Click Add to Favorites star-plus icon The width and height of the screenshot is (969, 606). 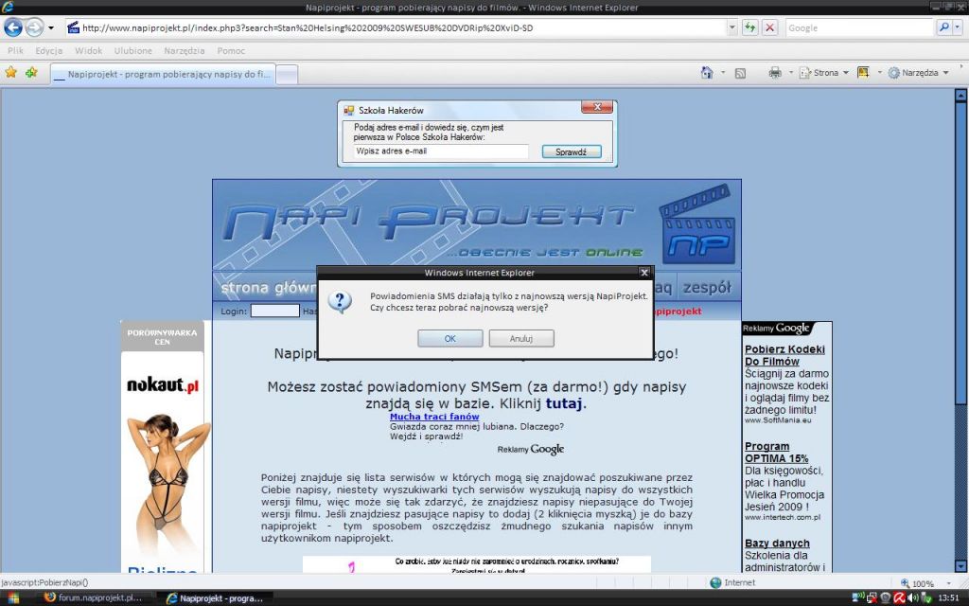(31, 72)
